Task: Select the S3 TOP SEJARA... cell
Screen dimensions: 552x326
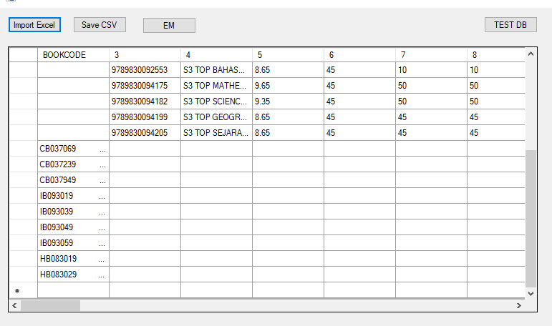Action: click(x=216, y=133)
